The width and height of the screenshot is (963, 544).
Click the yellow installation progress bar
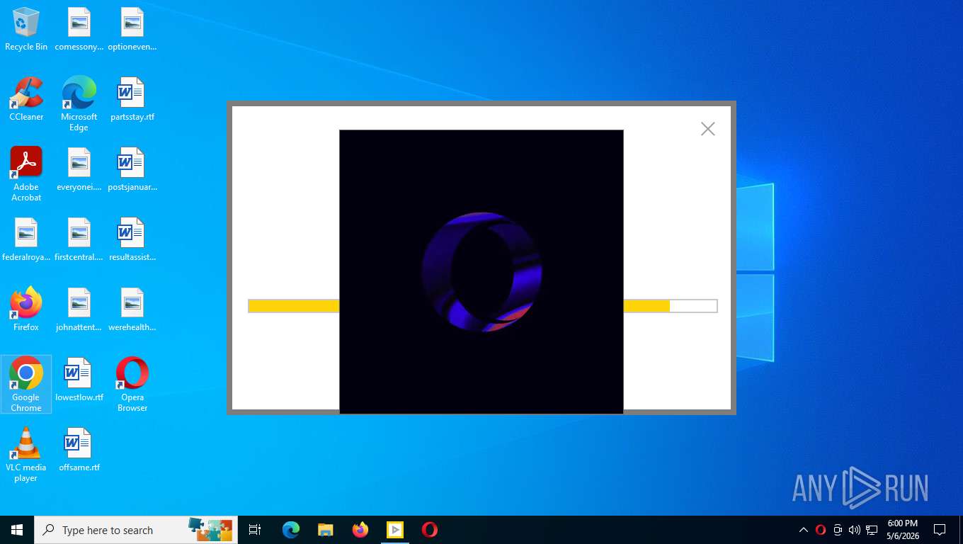[482, 306]
